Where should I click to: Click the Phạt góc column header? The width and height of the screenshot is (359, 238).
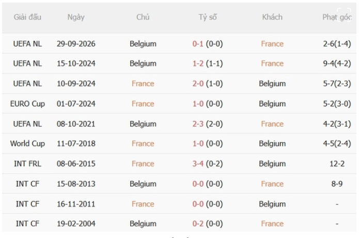click(x=337, y=18)
